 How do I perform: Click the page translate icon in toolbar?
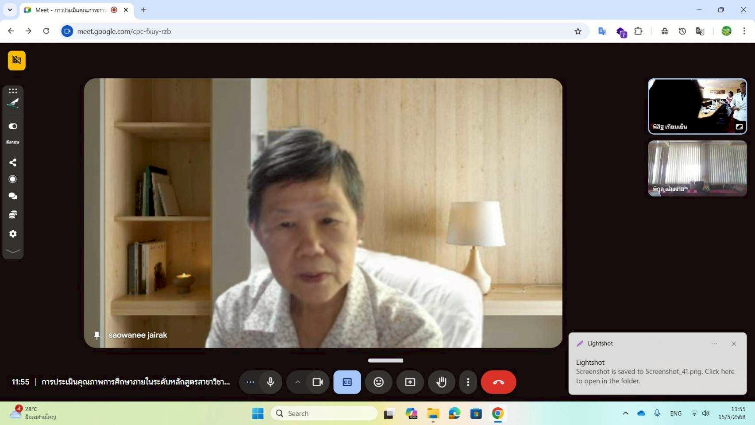coord(700,31)
